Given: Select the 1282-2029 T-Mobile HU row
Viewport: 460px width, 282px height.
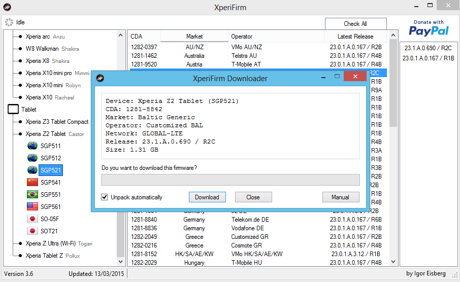Looking at the screenshot, I should click(257, 263).
